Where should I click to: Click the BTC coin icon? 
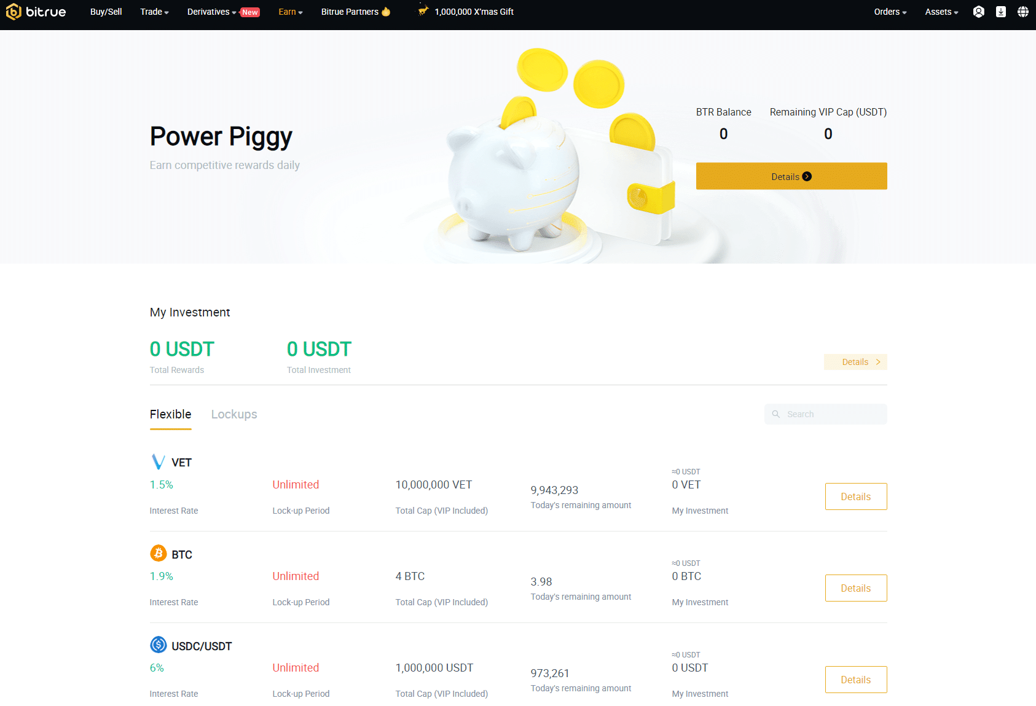pyautogui.click(x=159, y=553)
